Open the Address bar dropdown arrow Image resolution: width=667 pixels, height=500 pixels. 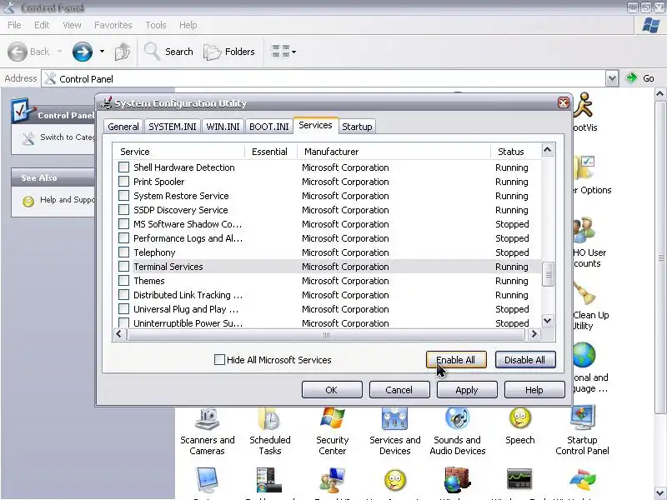tap(612, 78)
